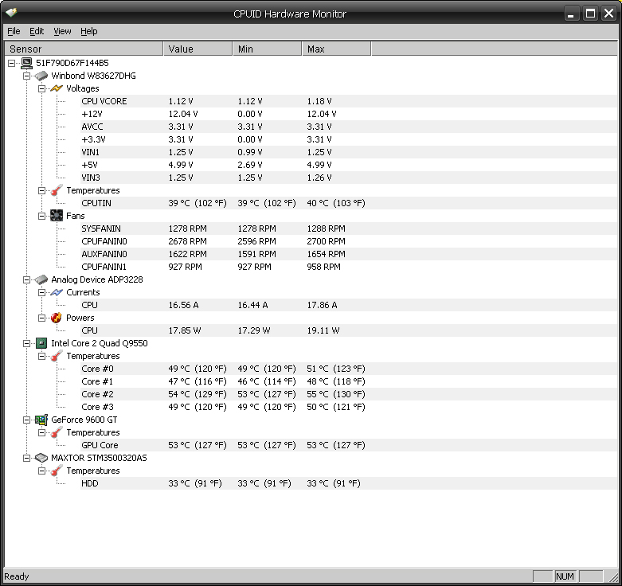Select the AVCC voltage row

point(349,127)
